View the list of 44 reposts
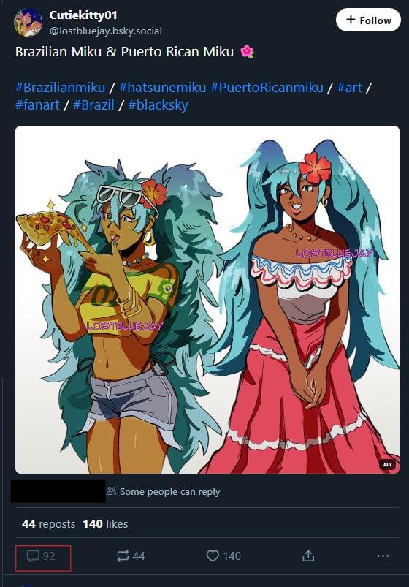 [49, 523]
